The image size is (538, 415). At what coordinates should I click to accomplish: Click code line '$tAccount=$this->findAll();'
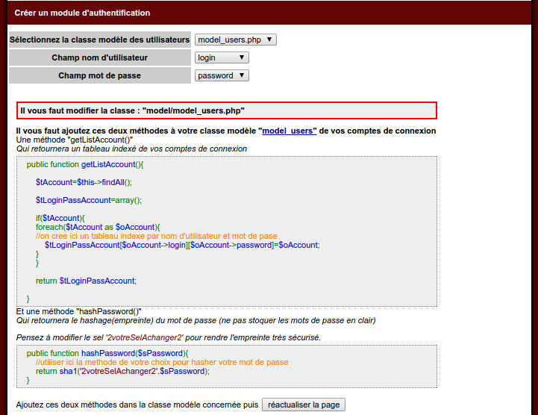(84, 182)
